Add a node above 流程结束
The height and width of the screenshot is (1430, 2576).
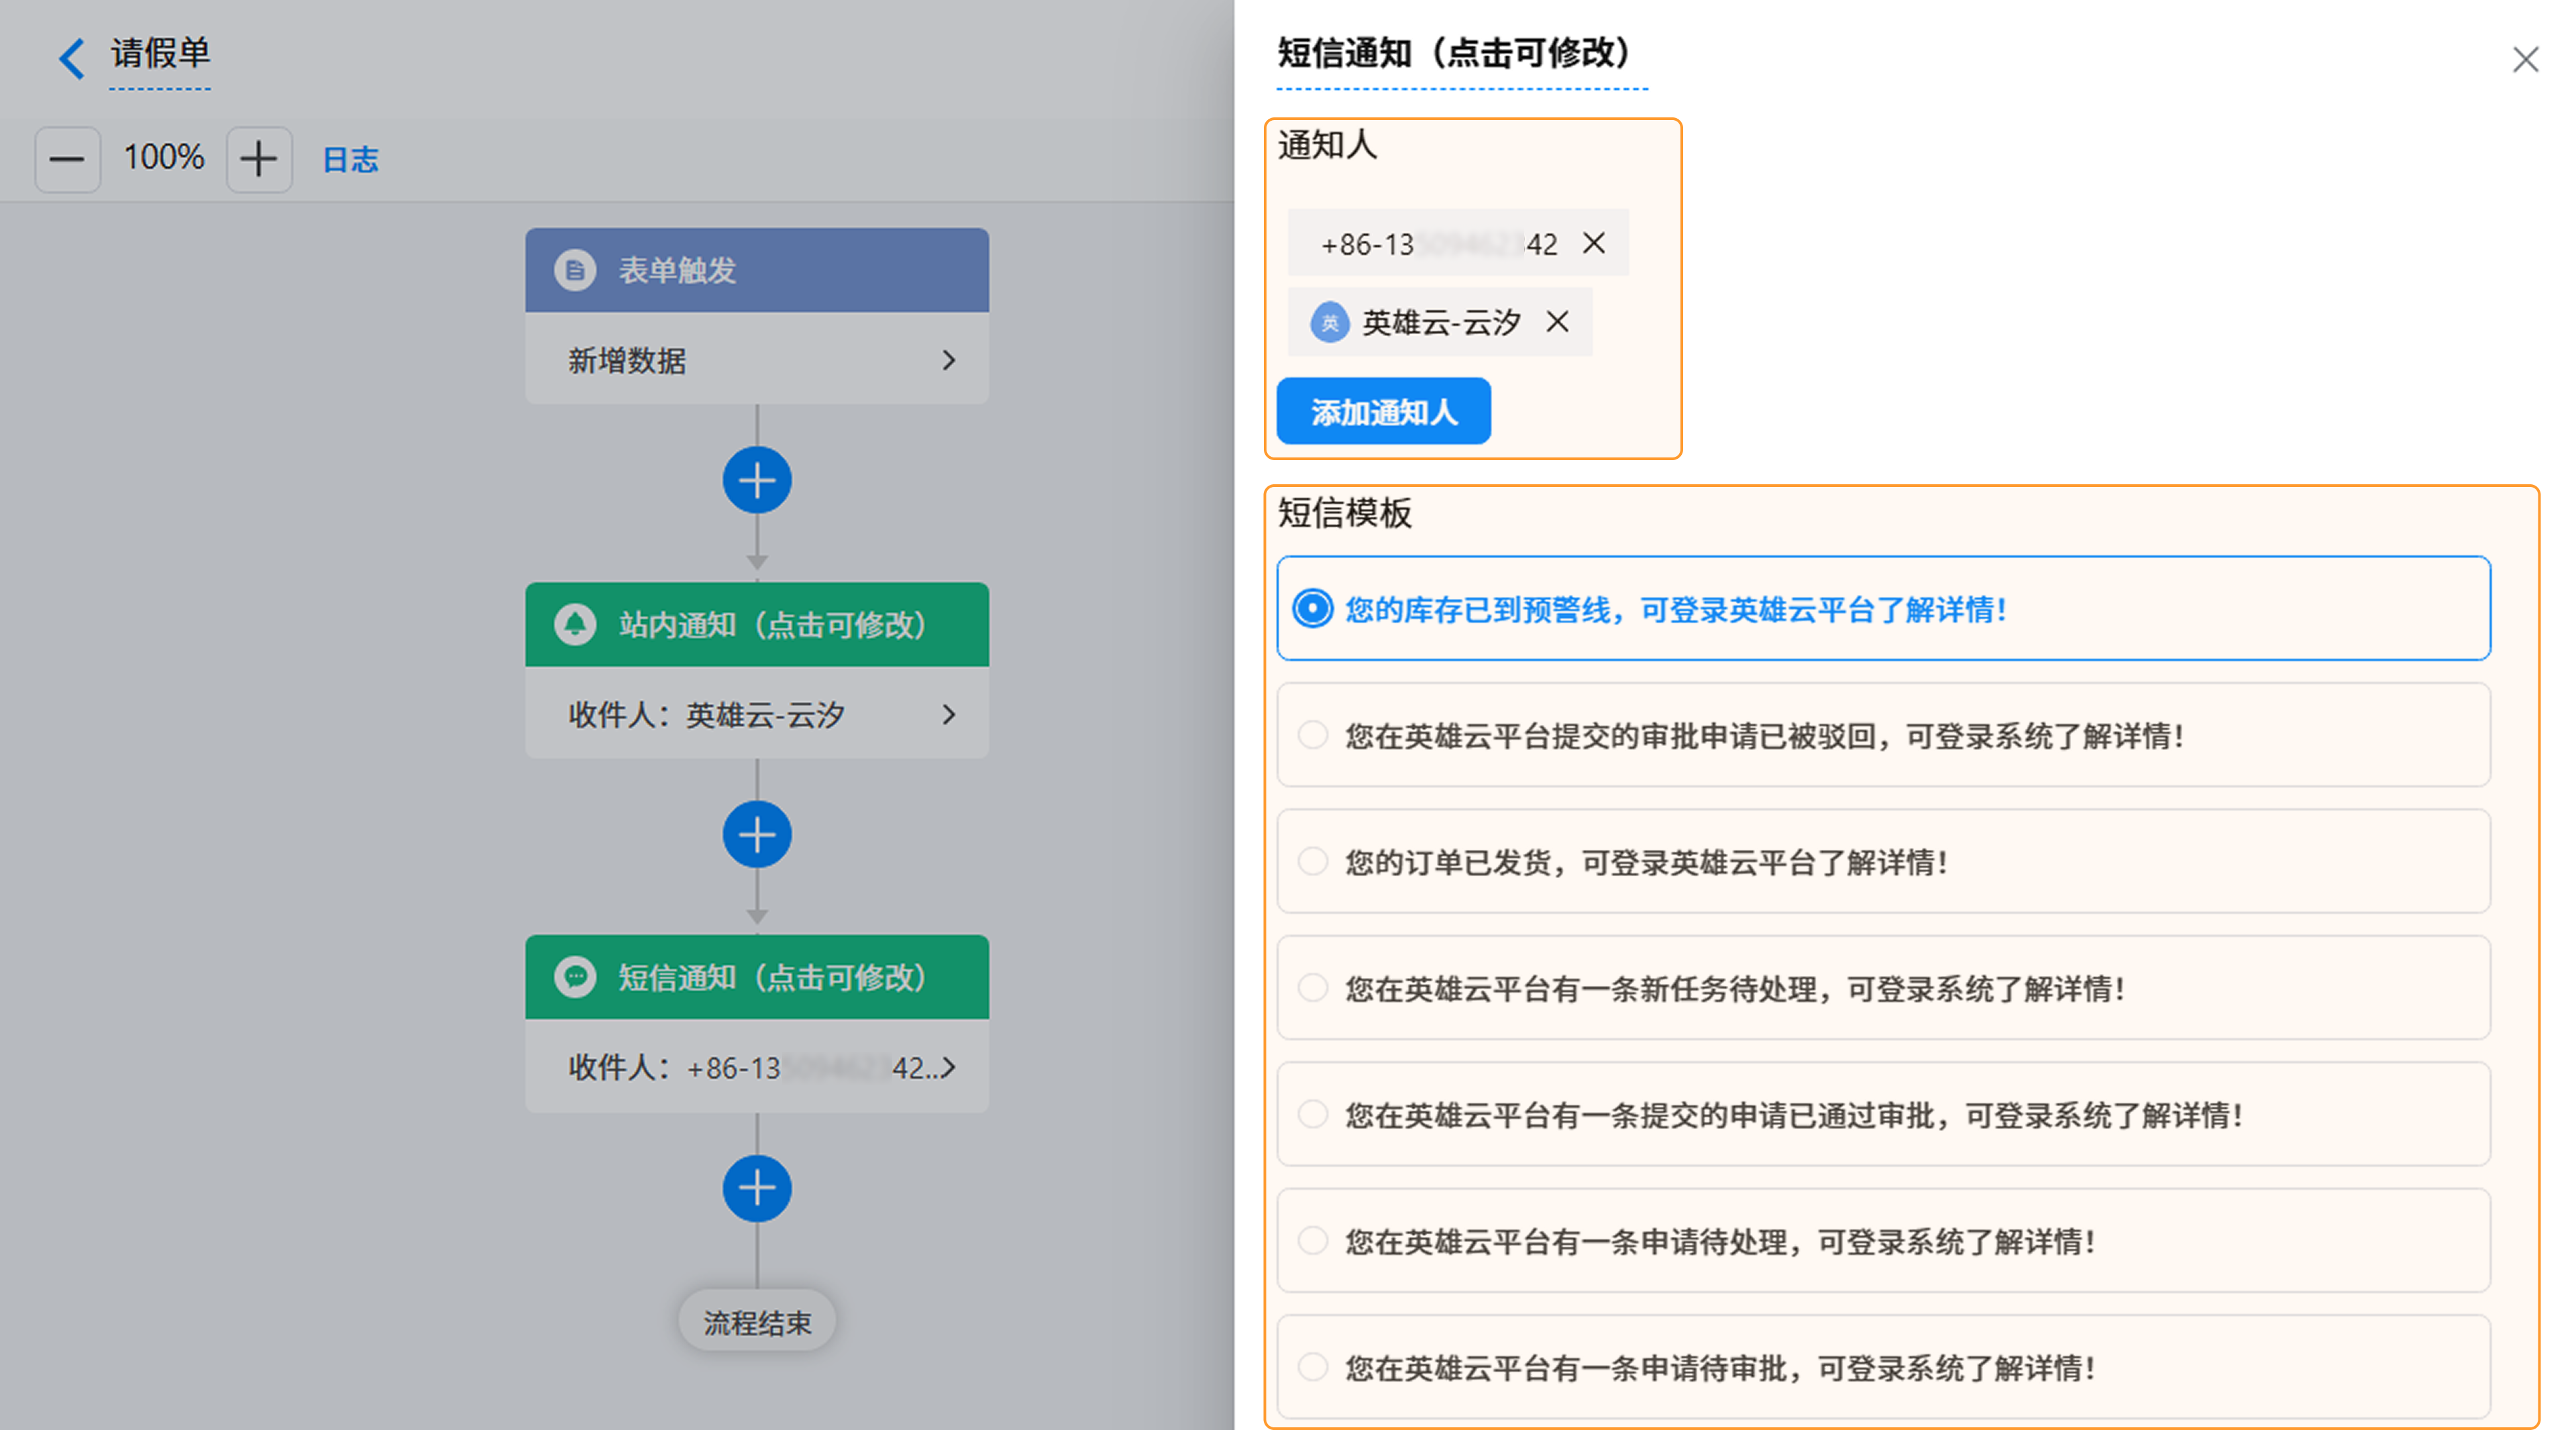[x=757, y=1188]
